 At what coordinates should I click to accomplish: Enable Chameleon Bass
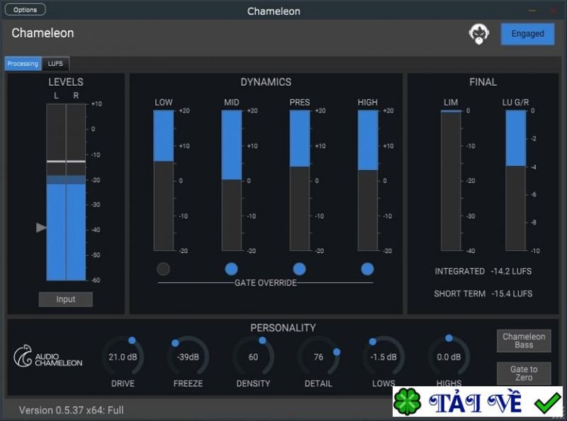(523, 341)
